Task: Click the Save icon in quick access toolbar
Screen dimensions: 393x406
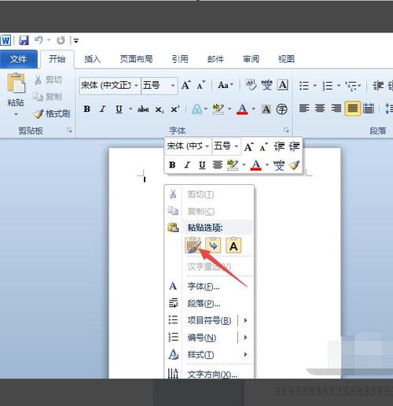Action: 24,40
